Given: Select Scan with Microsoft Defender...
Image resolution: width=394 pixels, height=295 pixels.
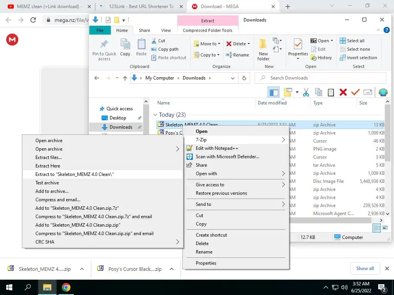Looking at the screenshot, I should 235,157.
